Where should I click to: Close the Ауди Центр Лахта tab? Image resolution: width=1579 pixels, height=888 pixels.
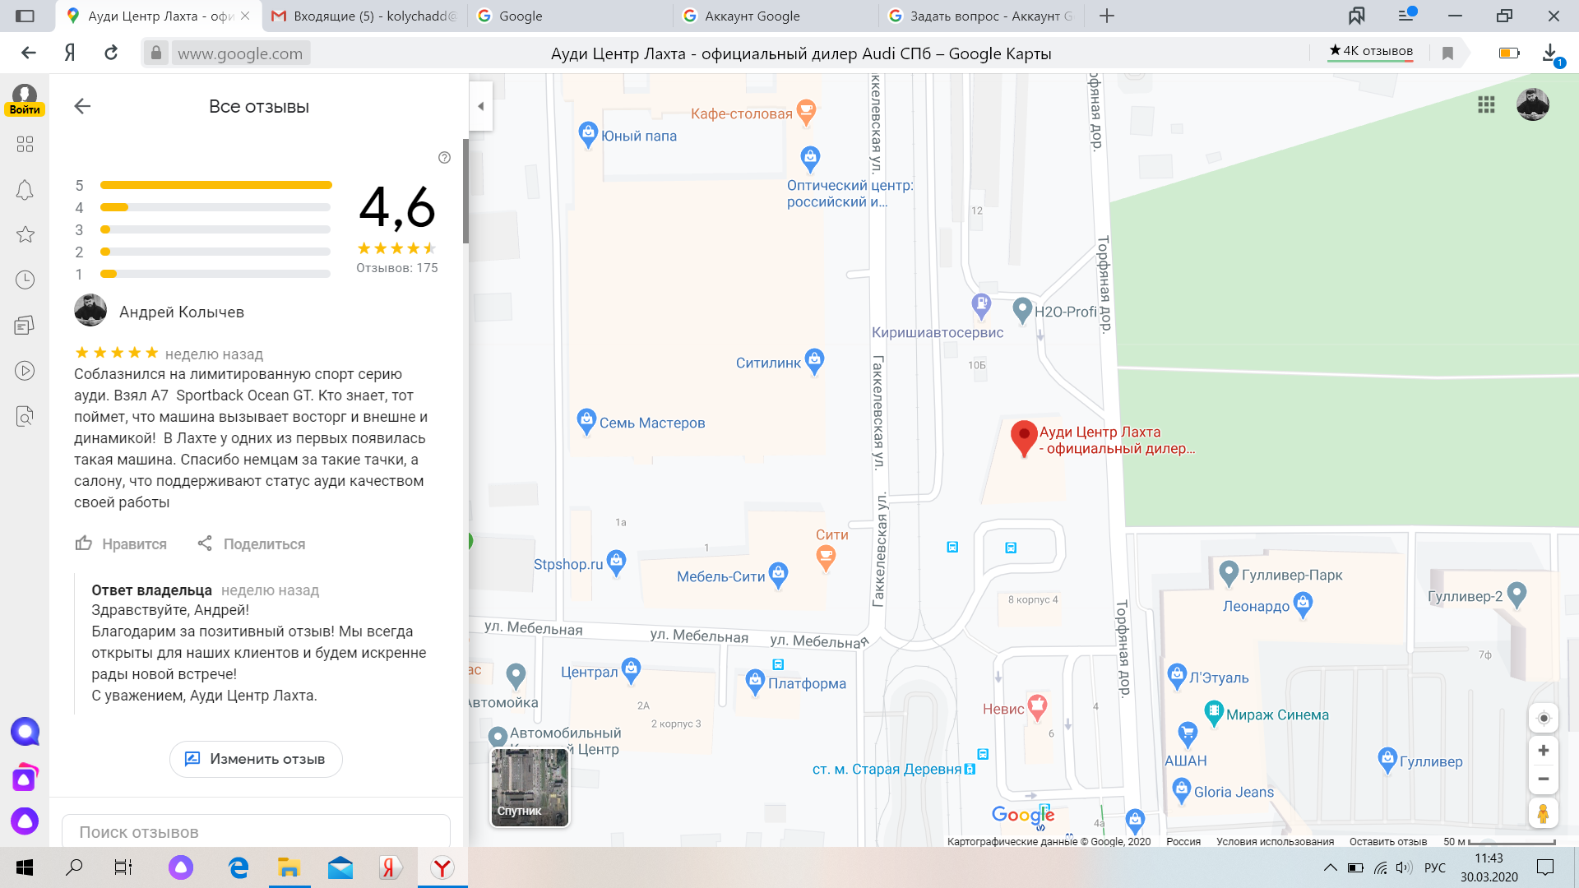245,16
